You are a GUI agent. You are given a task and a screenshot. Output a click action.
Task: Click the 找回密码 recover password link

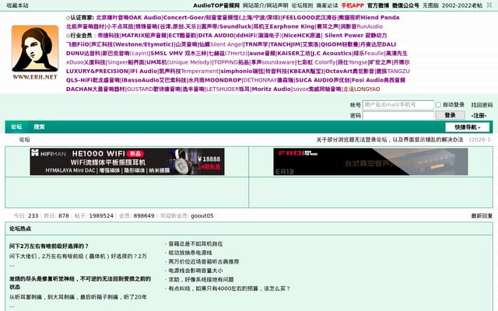click(x=482, y=105)
